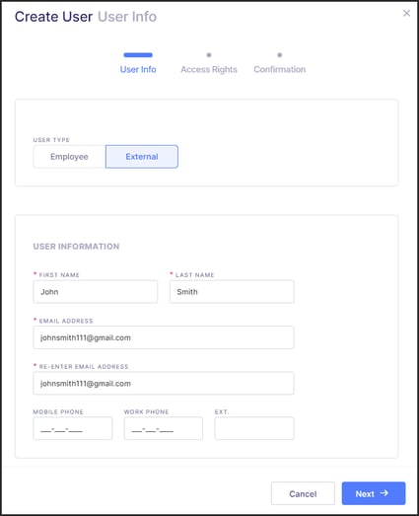Viewport: 419px width, 516px height.
Task: Click into the Email Address field
Action: pos(164,337)
